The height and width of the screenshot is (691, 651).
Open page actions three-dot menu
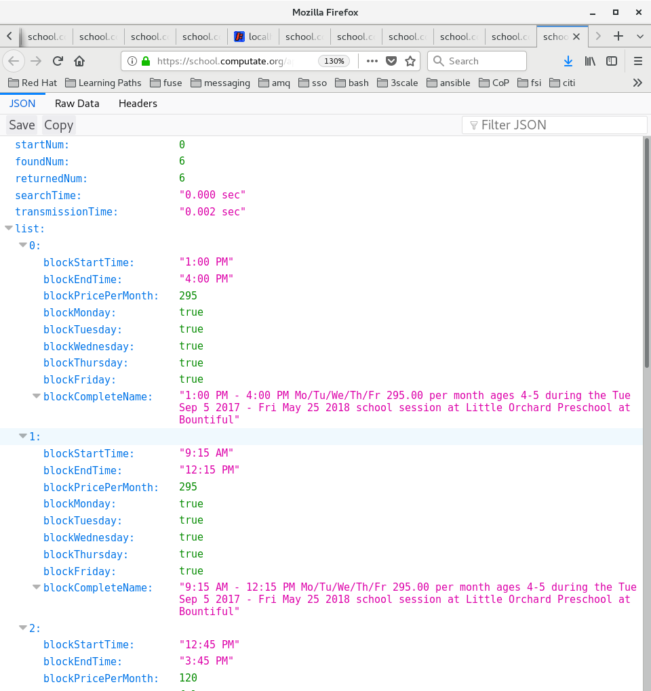click(x=372, y=61)
